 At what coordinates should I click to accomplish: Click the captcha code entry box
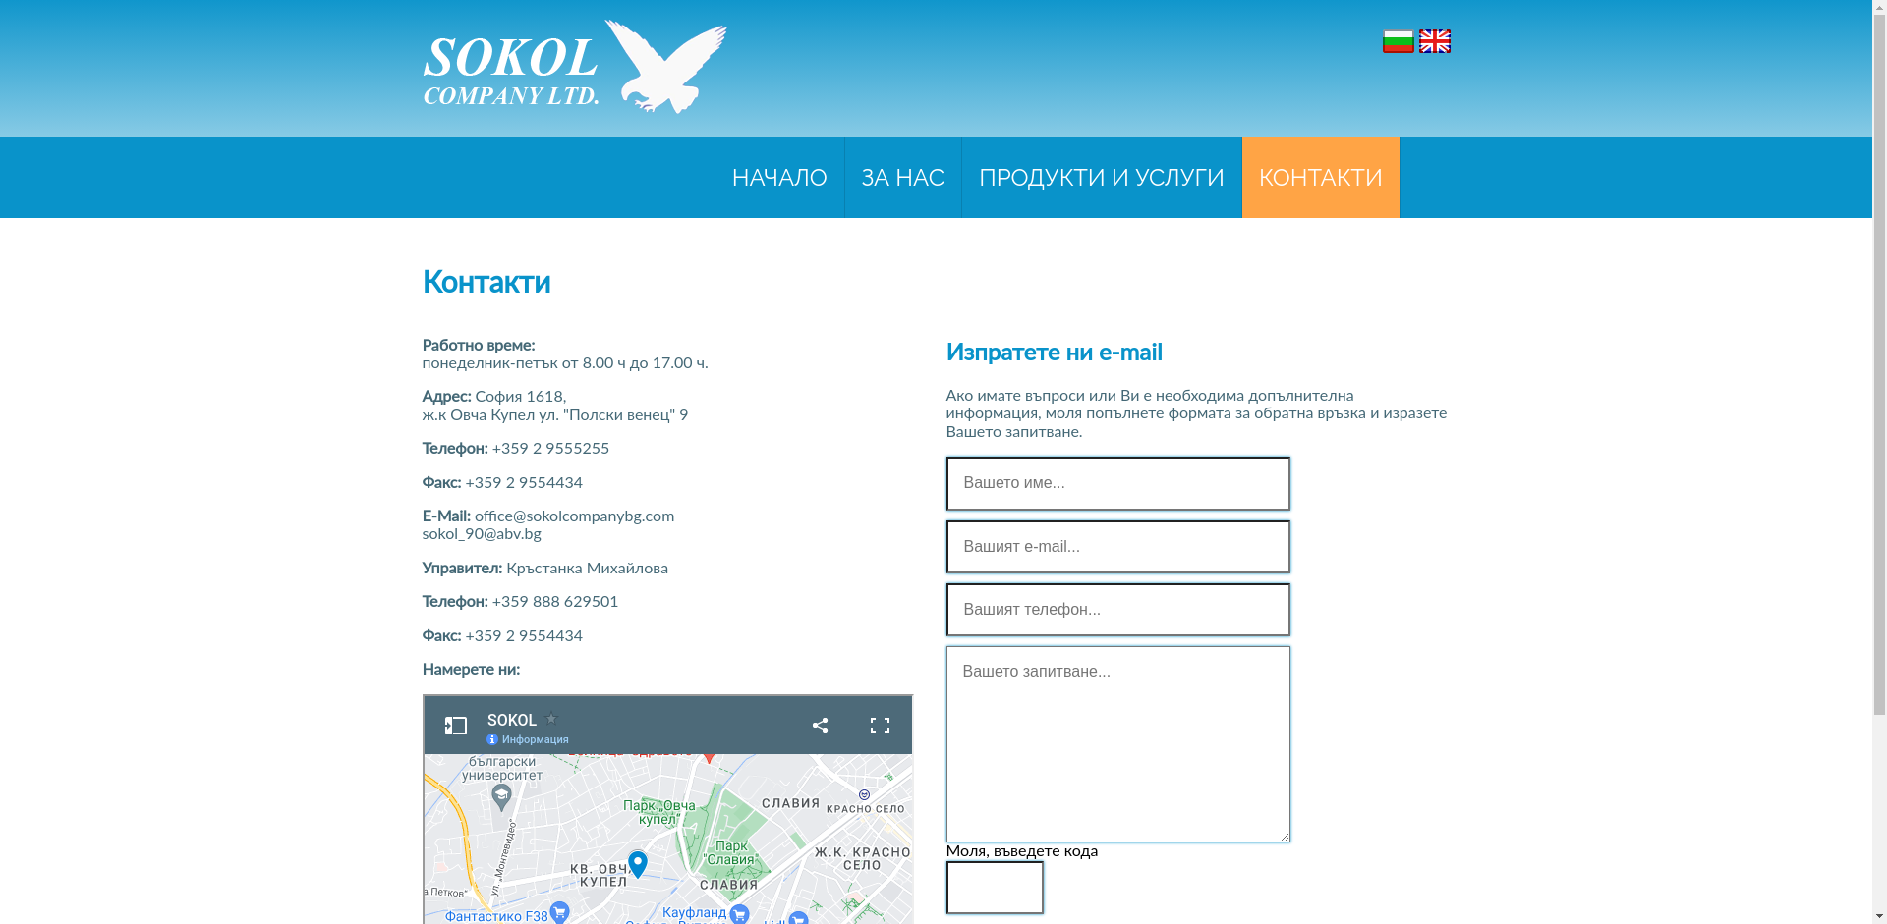tap(994, 887)
